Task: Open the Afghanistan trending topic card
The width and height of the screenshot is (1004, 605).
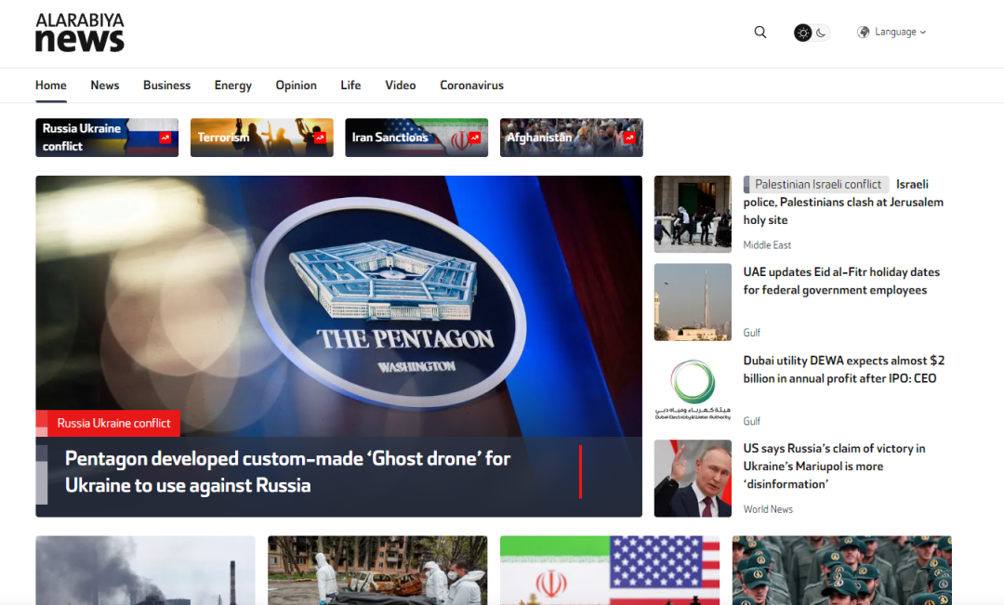Action: [572, 138]
